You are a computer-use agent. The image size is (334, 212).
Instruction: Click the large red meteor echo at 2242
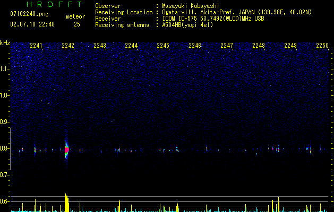pyautogui.click(x=67, y=150)
